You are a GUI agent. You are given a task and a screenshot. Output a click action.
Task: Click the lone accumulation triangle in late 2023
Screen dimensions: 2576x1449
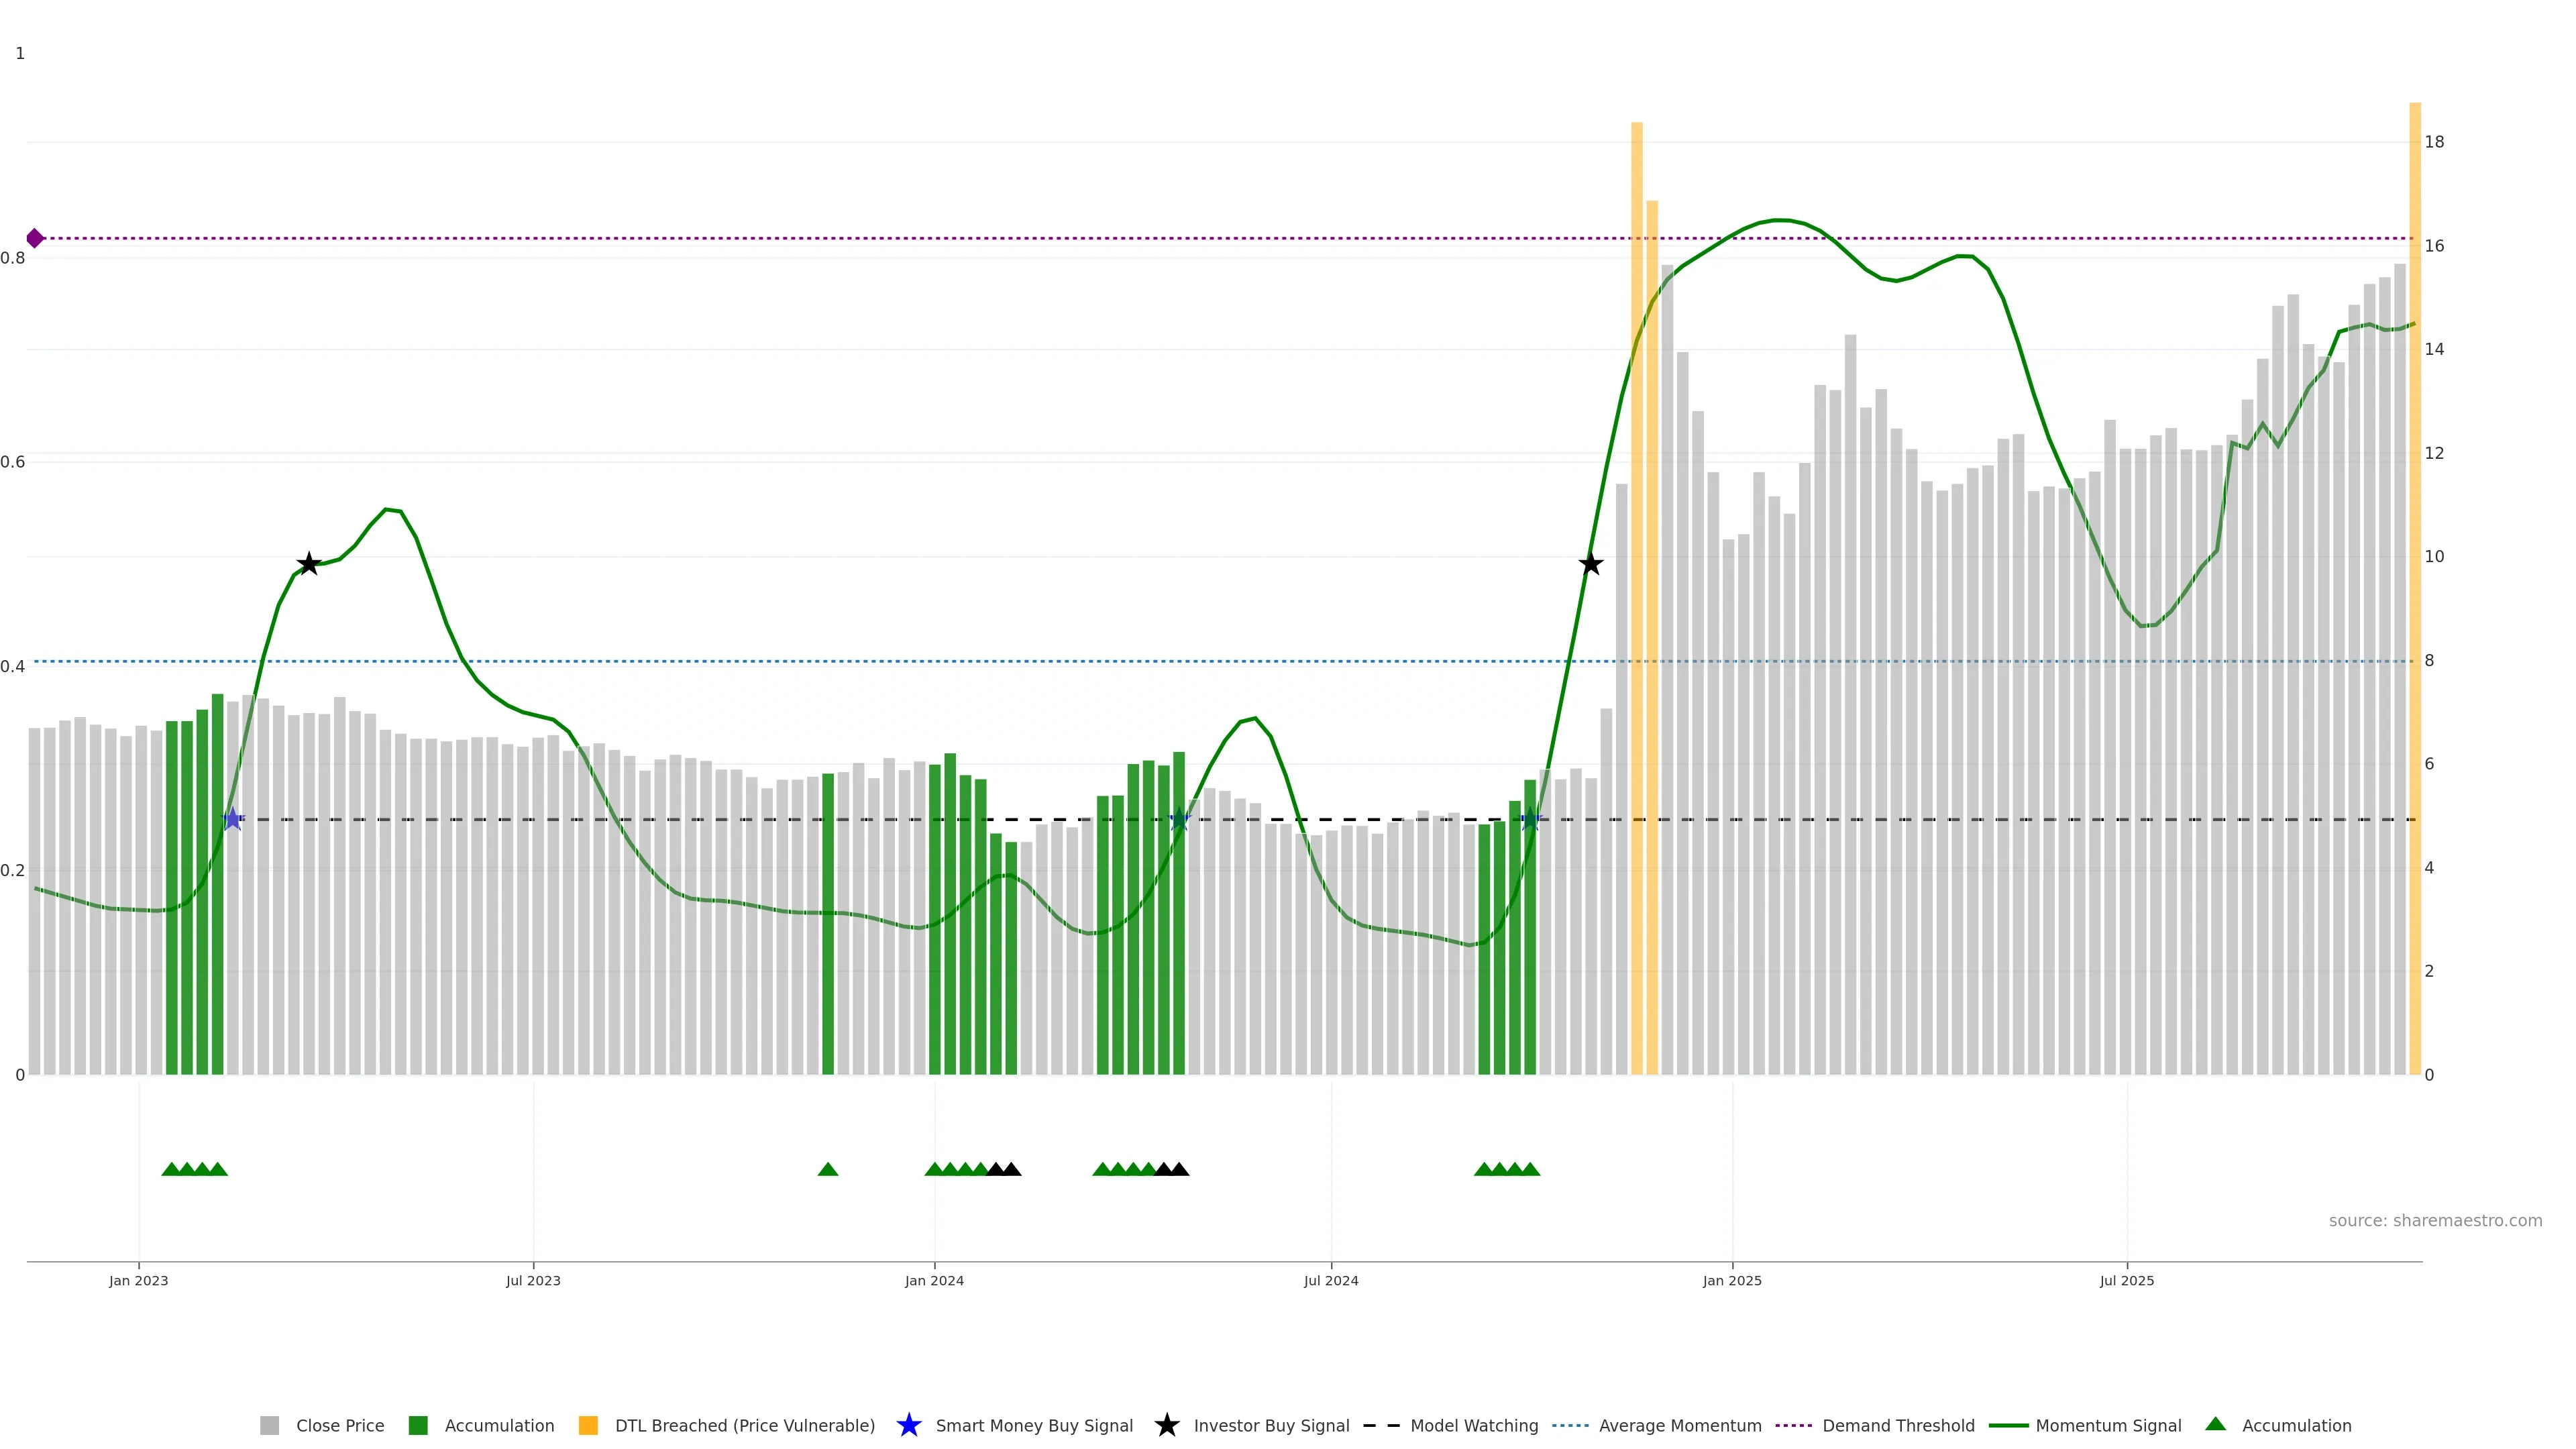pyautogui.click(x=828, y=1169)
